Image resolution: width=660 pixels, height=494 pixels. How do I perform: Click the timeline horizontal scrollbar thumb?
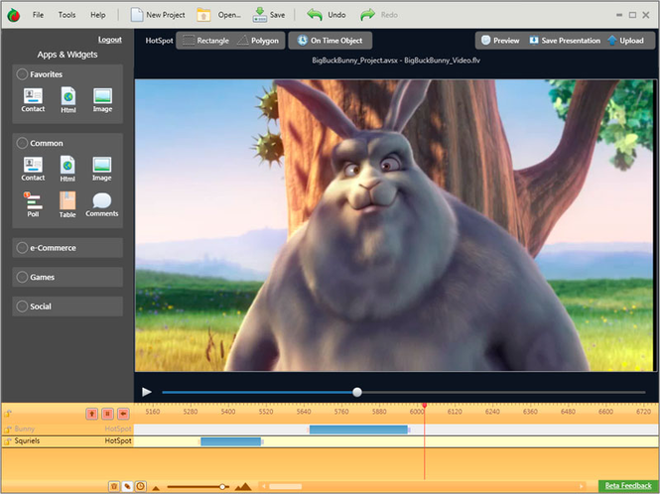click(286, 486)
